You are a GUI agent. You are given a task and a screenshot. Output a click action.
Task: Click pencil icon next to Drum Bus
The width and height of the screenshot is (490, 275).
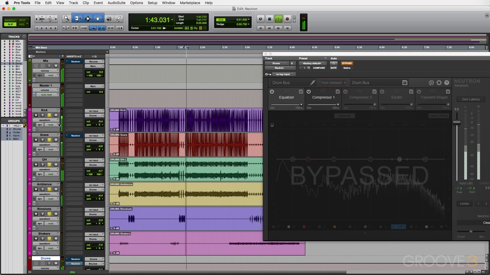[x=312, y=83]
